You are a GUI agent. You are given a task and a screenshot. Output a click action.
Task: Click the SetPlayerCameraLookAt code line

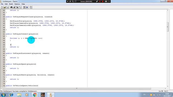[x=42, y=25]
